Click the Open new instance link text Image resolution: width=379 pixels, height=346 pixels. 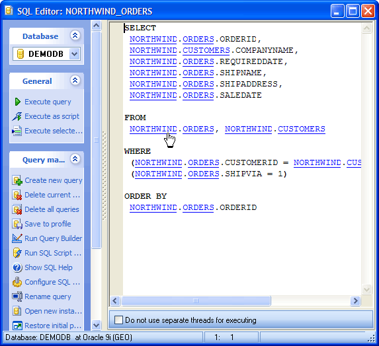click(x=54, y=311)
